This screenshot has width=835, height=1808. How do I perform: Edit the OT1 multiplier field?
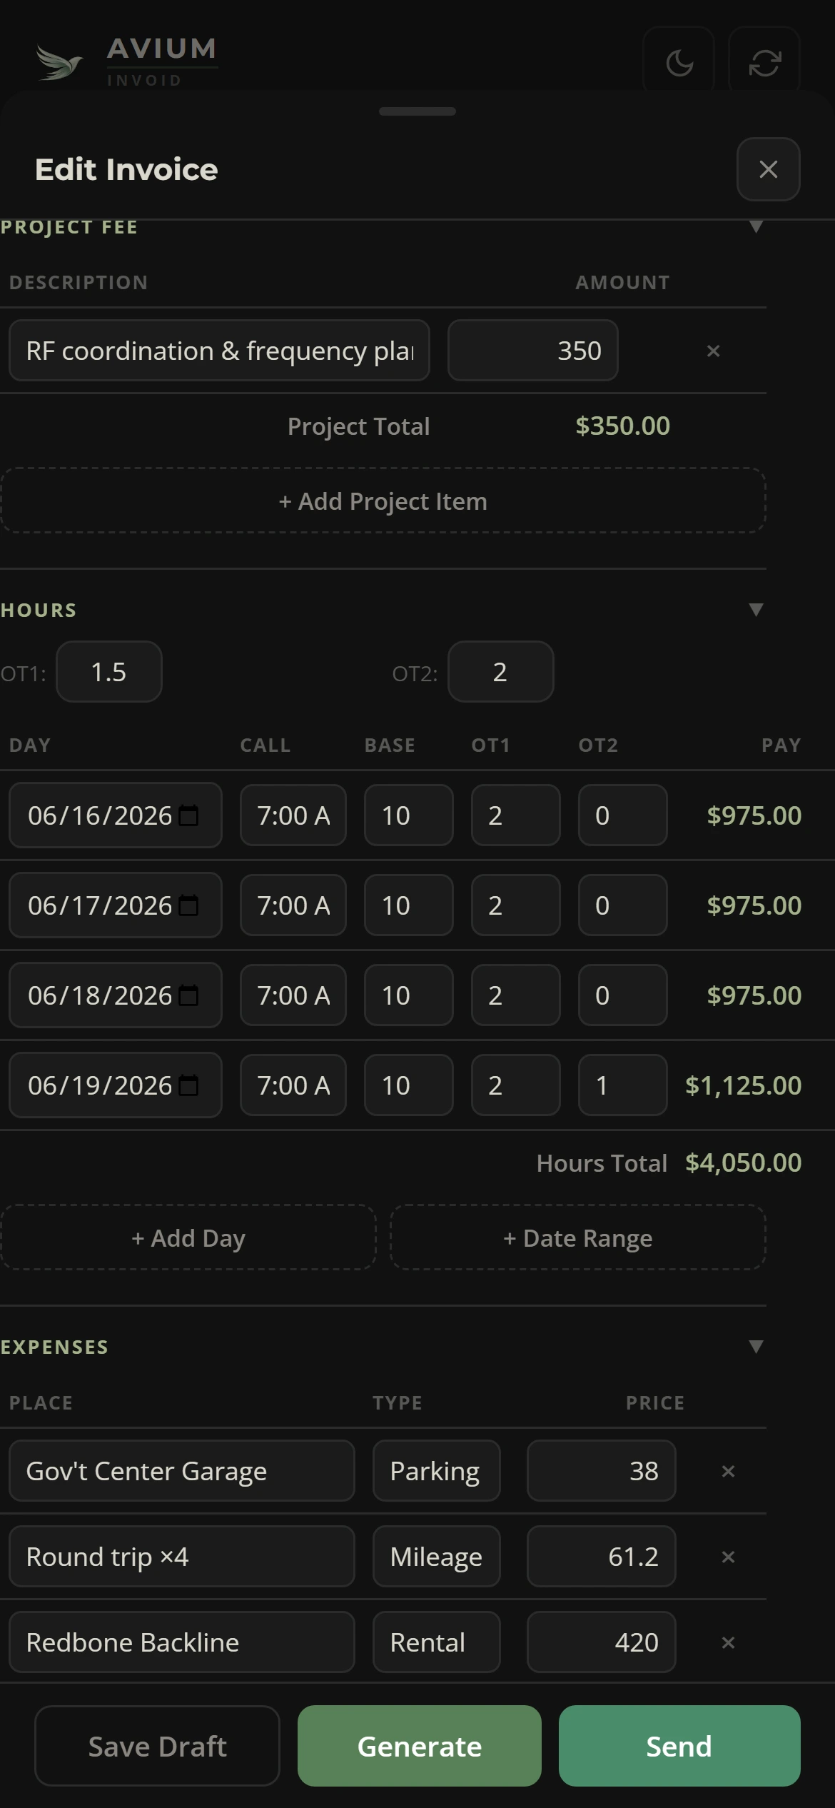pos(109,672)
